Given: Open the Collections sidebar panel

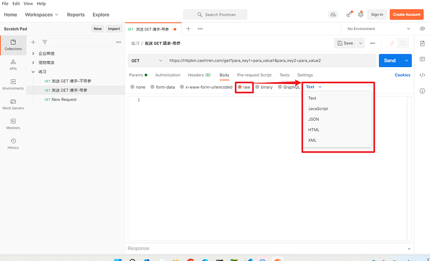Looking at the screenshot, I should point(13,45).
